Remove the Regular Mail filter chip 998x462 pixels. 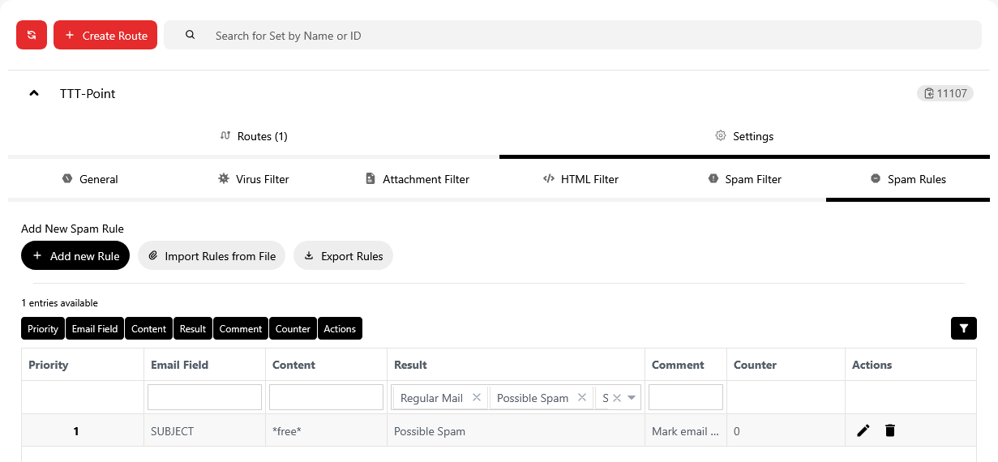click(477, 397)
